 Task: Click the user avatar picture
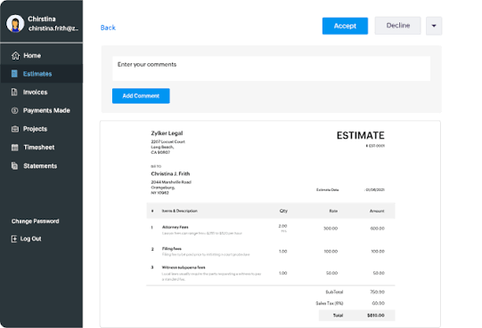click(x=15, y=23)
